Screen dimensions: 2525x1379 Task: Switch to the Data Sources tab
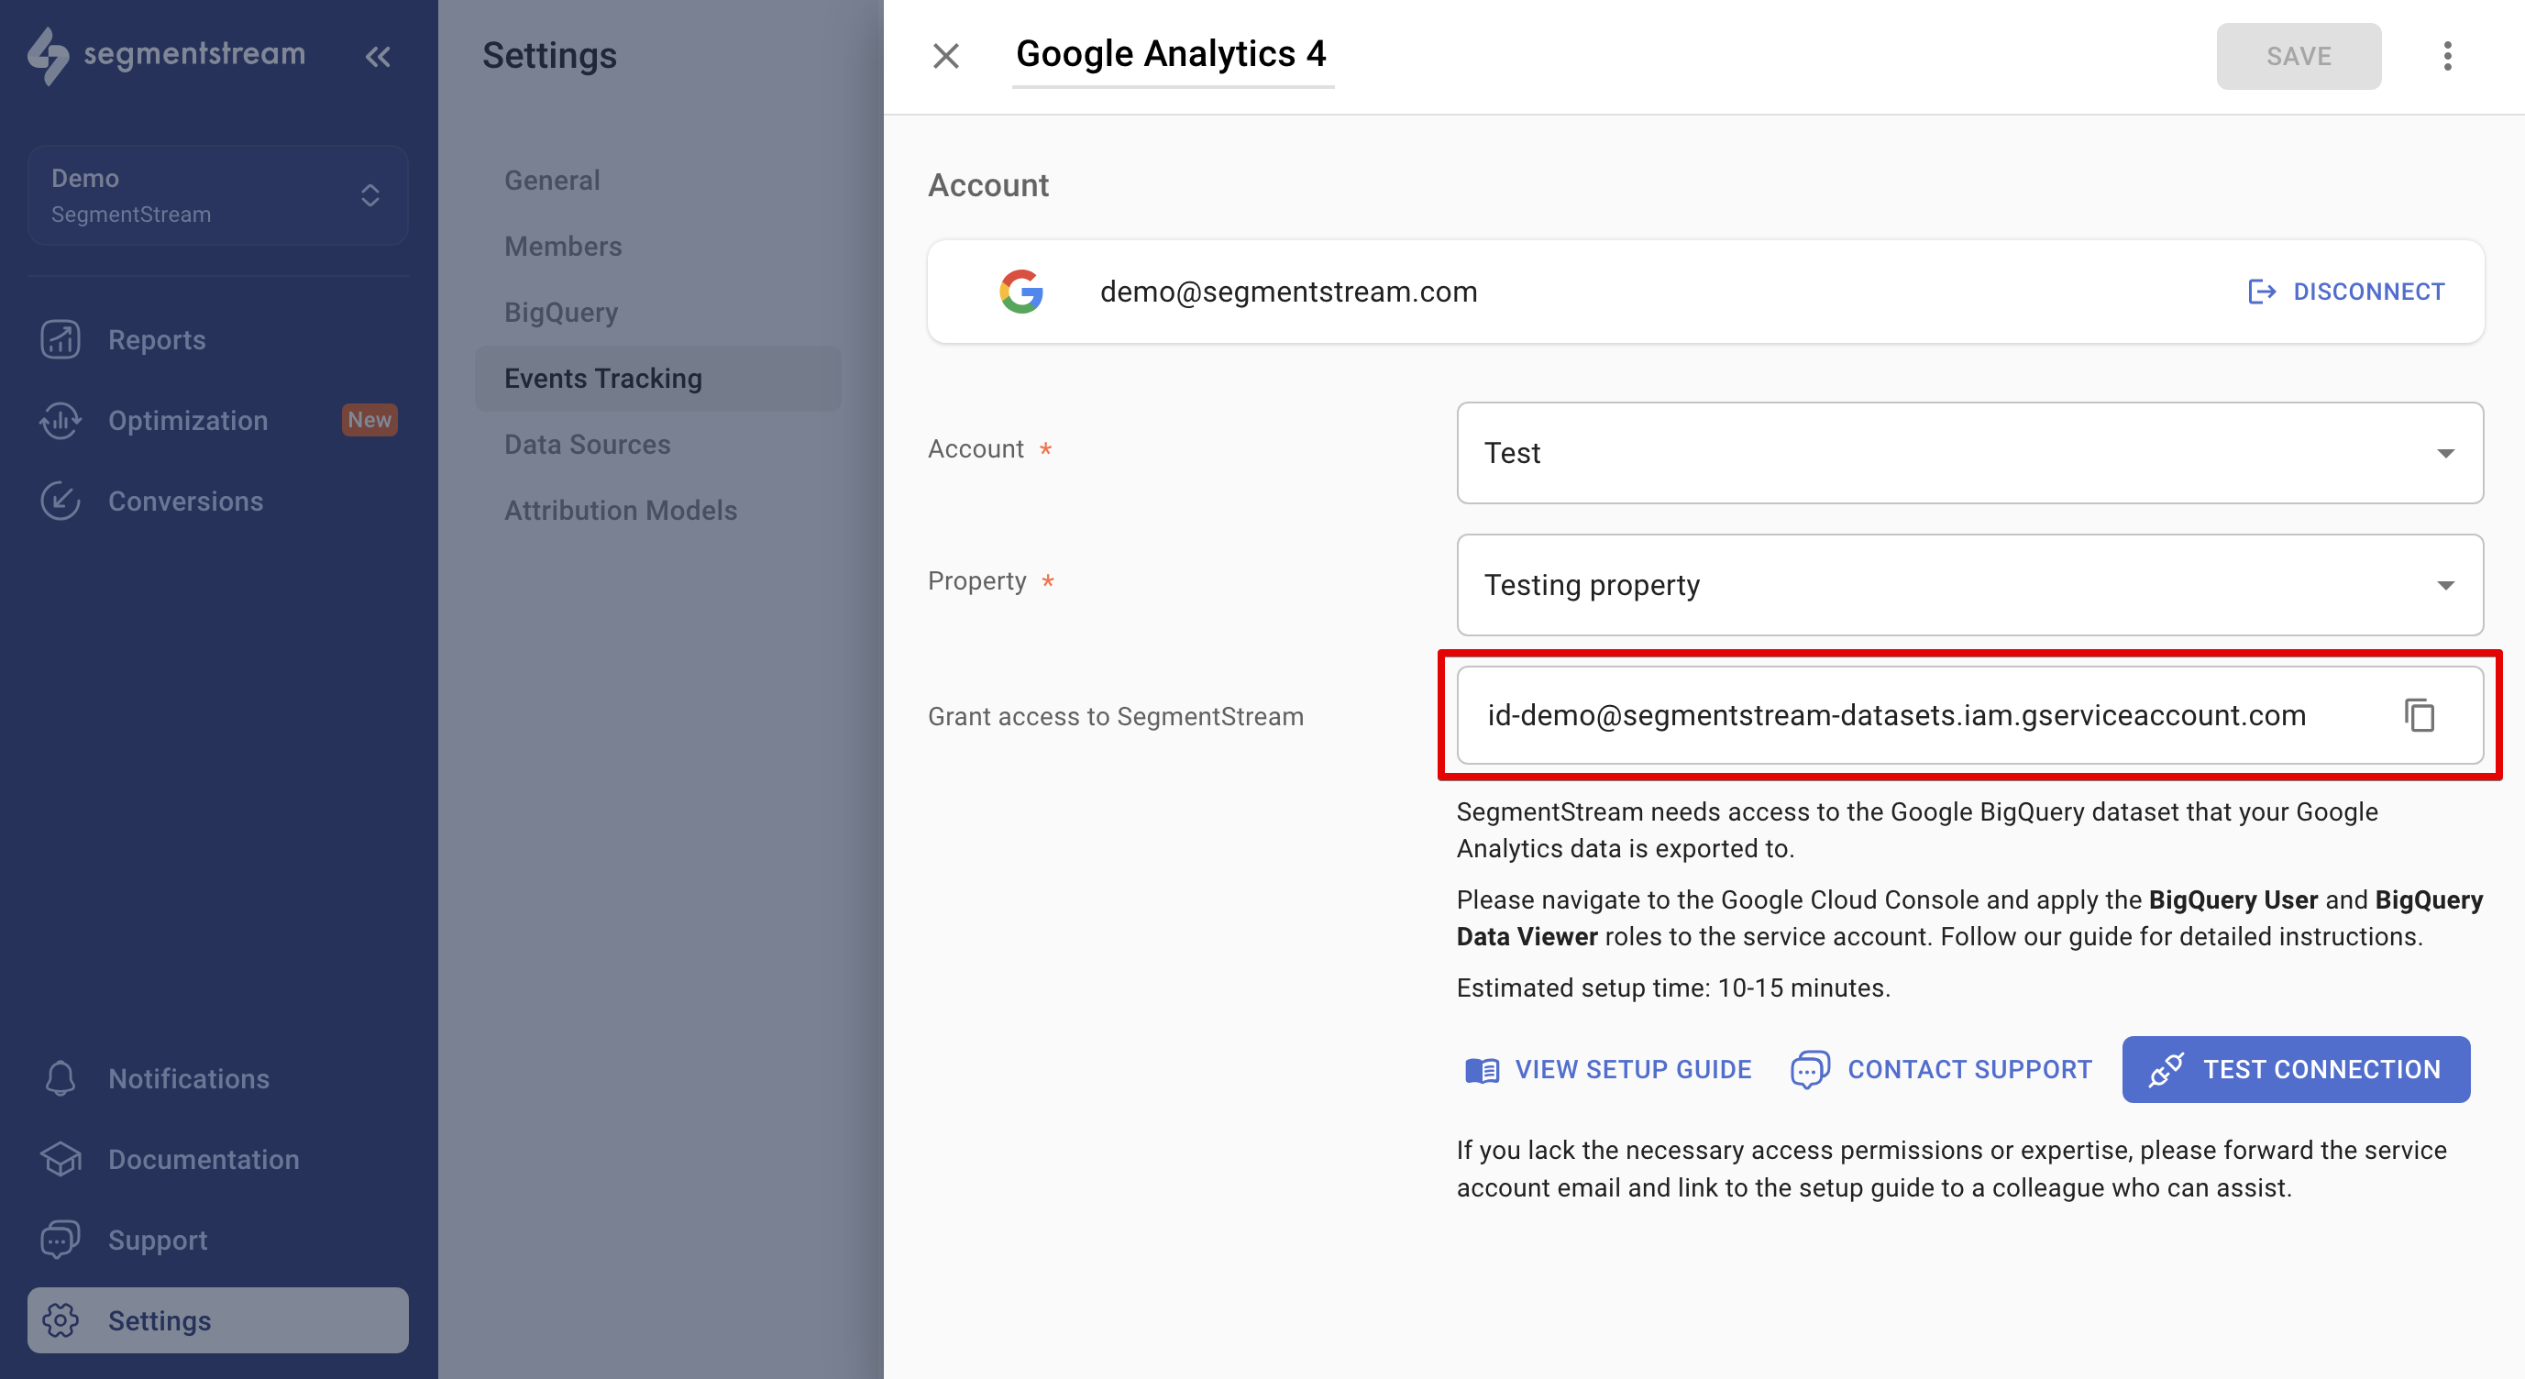point(585,444)
